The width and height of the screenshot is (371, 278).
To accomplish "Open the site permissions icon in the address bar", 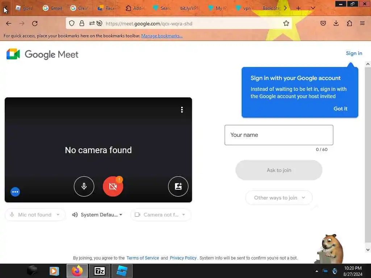I will coord(92,23).
